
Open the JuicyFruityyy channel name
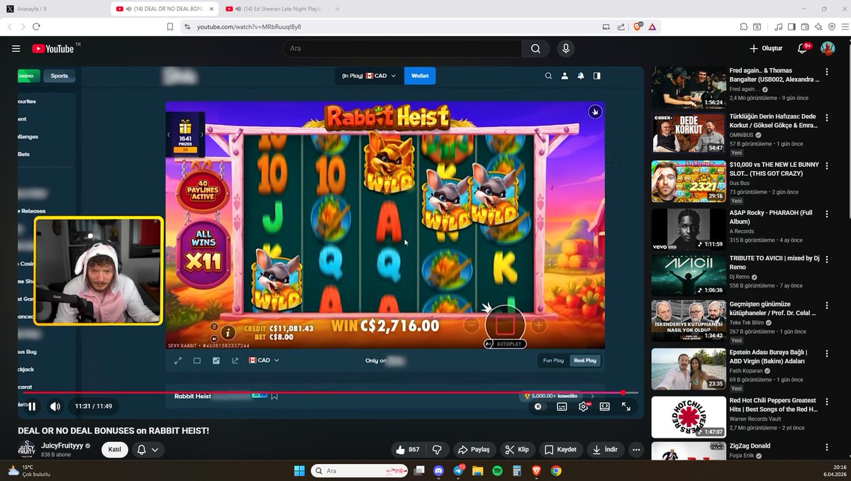tap(62, 446)
